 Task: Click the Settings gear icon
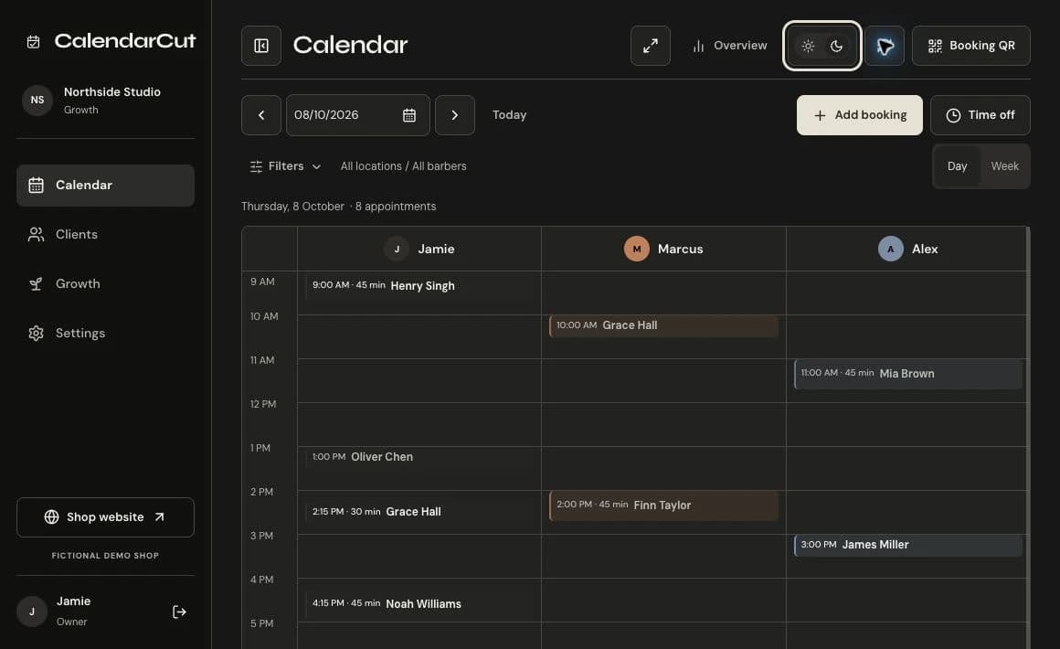pyautogui.click(x=36, y=334)
